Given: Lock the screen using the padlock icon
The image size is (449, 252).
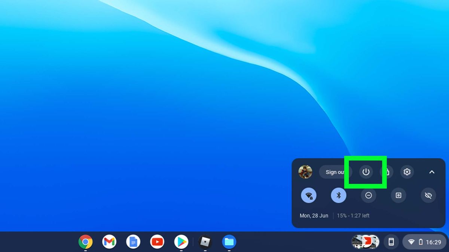Looking at the screenshot, I should coord(387,172).
